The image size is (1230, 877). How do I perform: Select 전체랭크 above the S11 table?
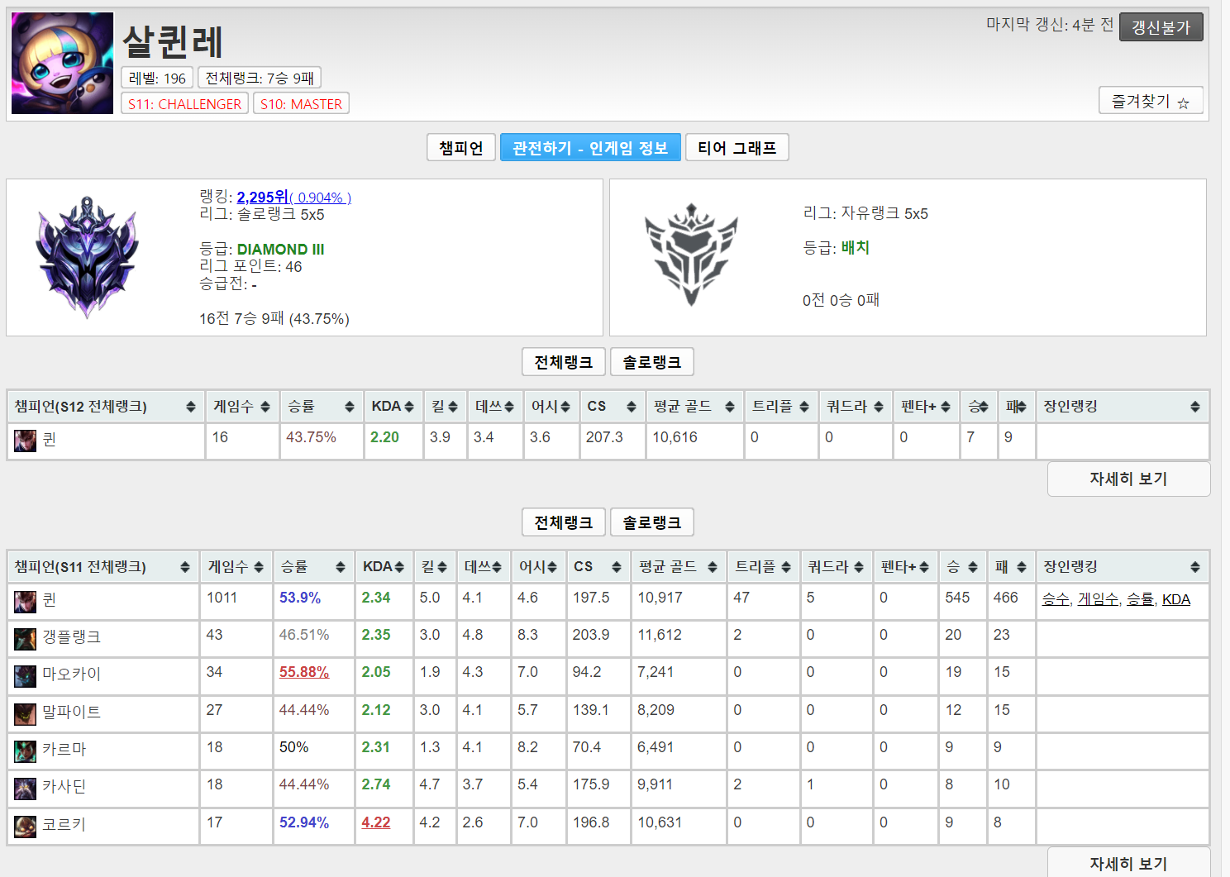(564, 522)
